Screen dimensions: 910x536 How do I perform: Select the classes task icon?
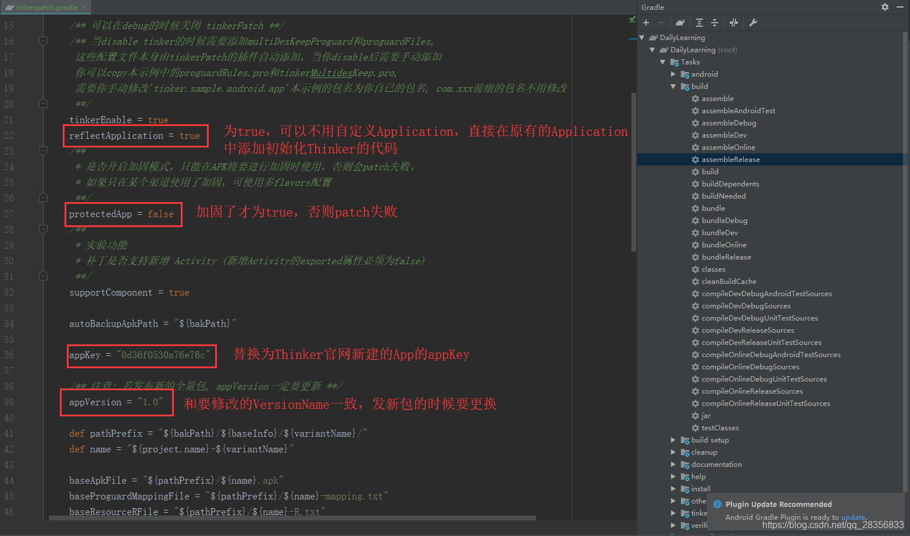click(x=695, y=269)
